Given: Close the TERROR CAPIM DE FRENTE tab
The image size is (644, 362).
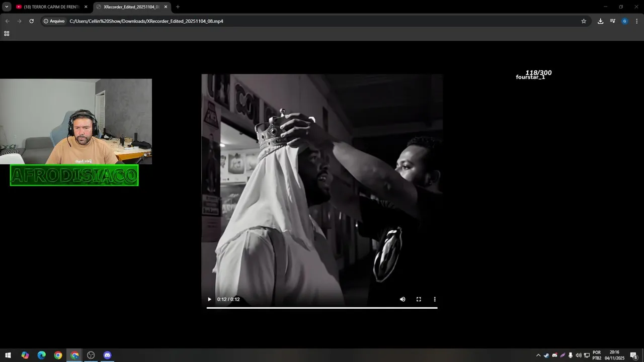Looking at the screenshot, I should pos(86,7).
